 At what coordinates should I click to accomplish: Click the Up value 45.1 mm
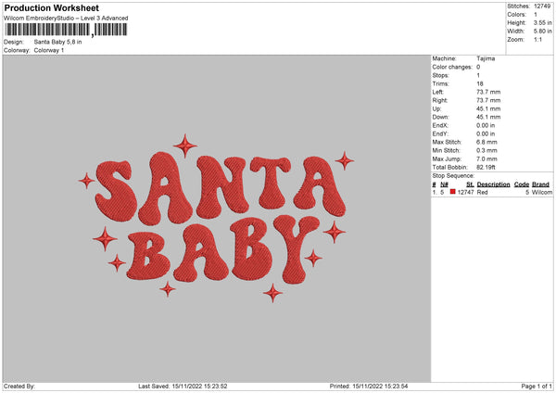tap(488, 108)
